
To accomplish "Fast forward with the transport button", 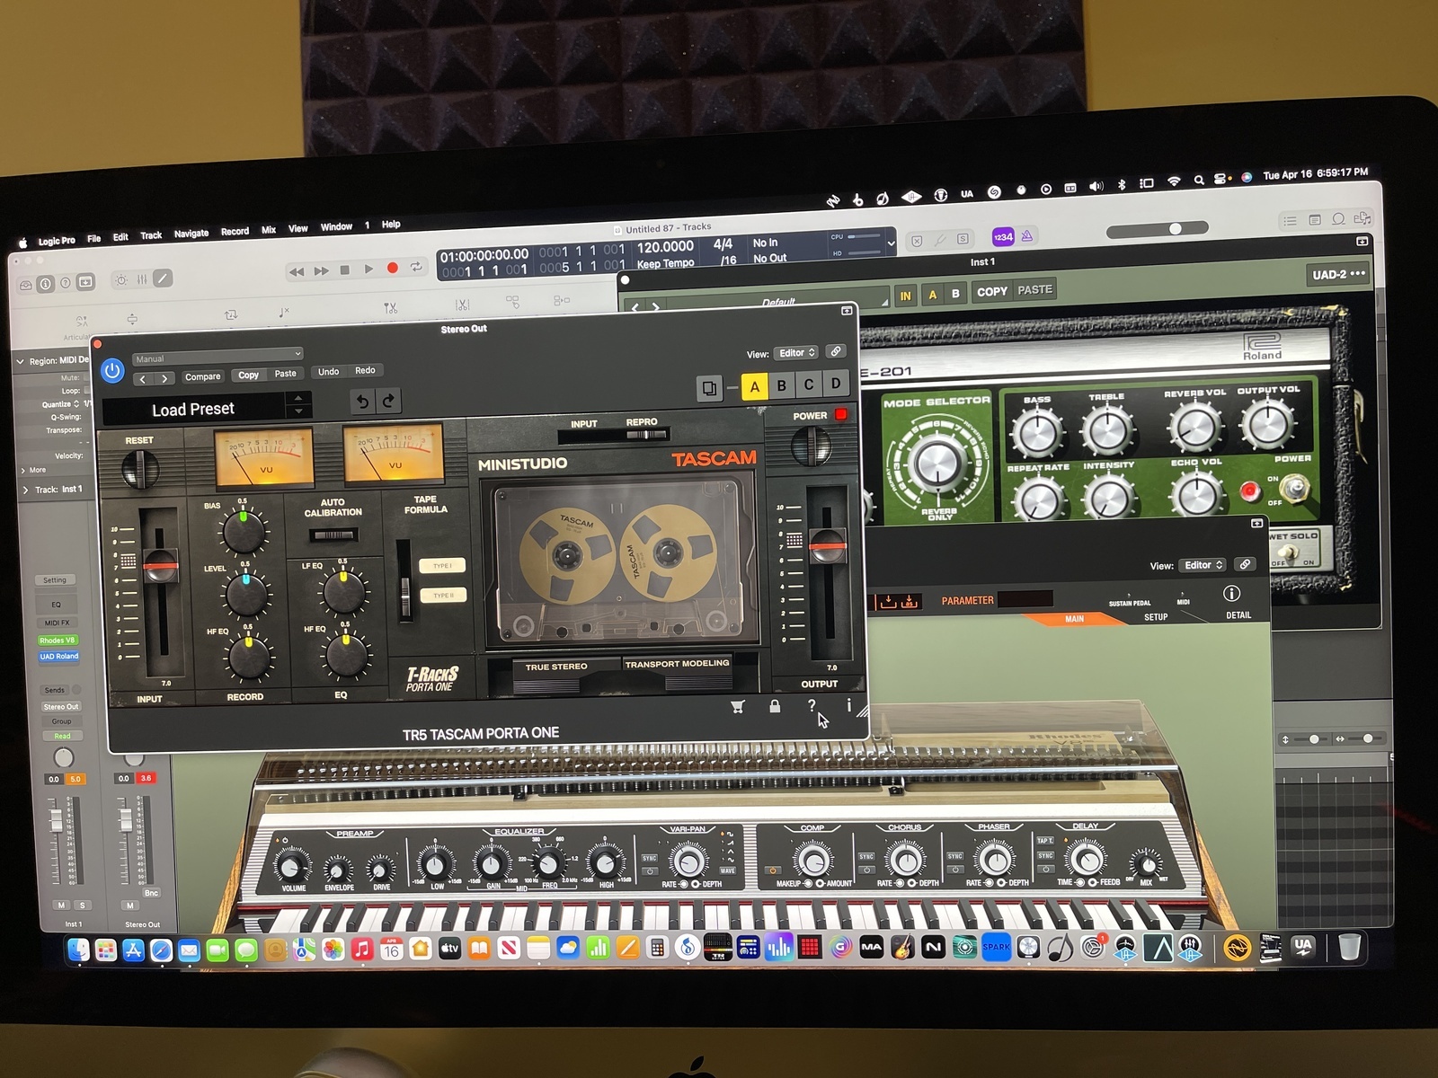I will pyautogui.click(x=321, y=270).
